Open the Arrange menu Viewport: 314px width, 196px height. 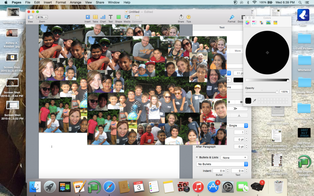pos(76,2)
